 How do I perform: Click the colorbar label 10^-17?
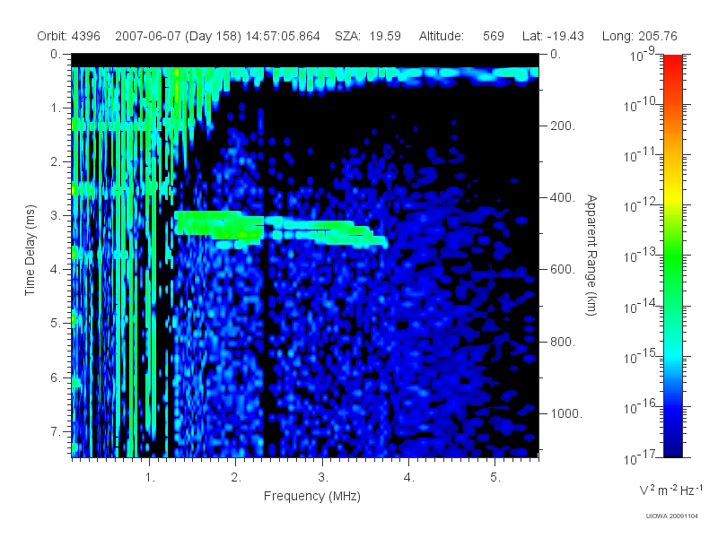pyautogui.click(x=640, y=457)
